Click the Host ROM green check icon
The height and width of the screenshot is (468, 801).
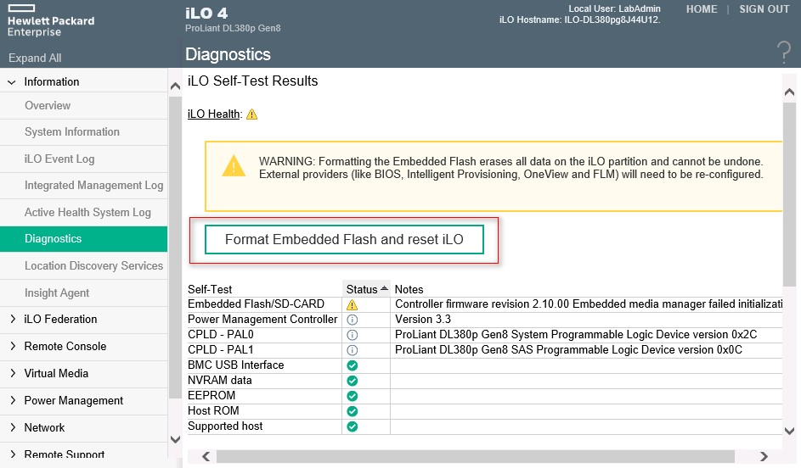(352, 411)
